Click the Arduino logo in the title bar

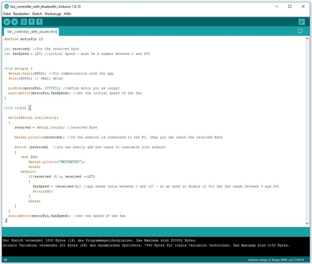(6, 7)
